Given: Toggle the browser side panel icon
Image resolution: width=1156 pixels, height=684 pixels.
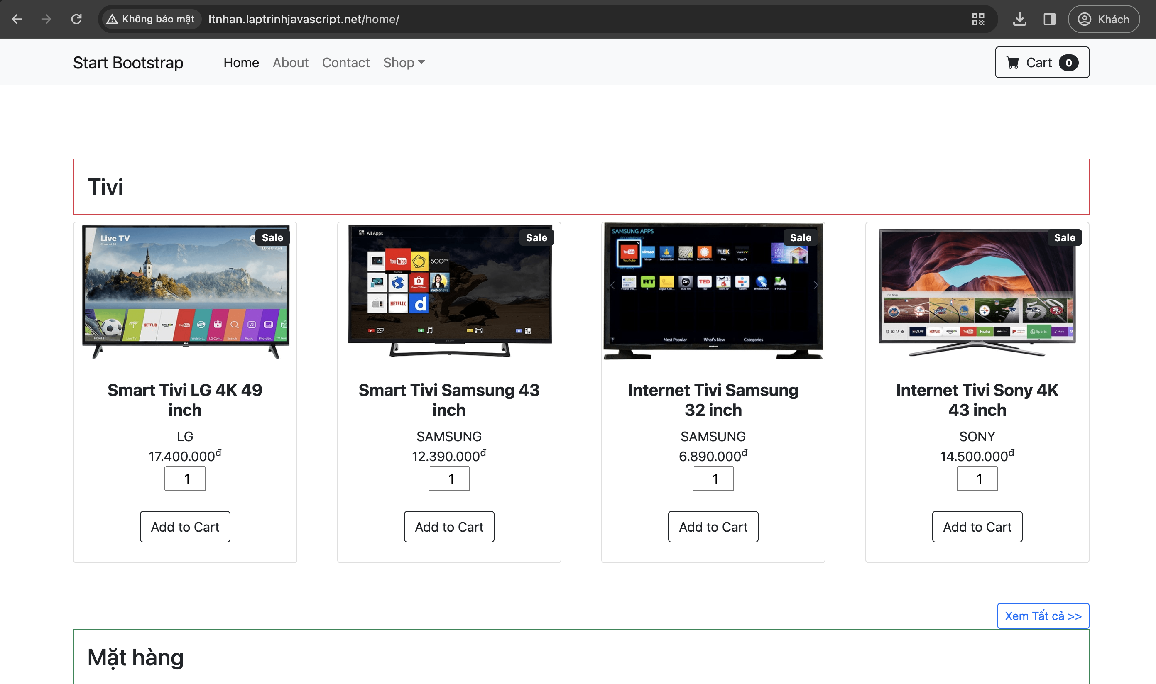Looking at the screenshot, I should click(1049, 19).
